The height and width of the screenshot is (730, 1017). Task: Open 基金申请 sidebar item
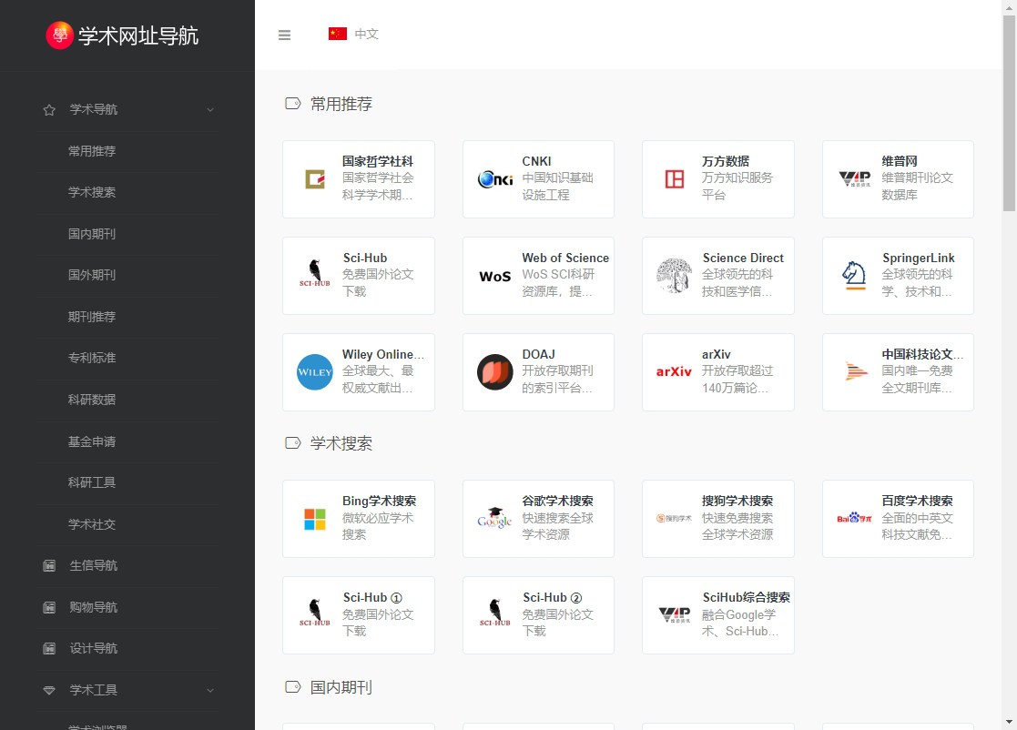pos(92,441)
